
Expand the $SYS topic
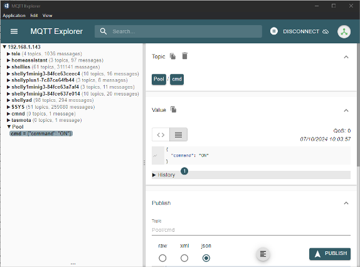9,107
